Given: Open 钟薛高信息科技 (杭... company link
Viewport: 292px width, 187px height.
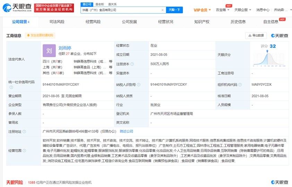Looking at the screenshot, I should click(x=90, y=73).
